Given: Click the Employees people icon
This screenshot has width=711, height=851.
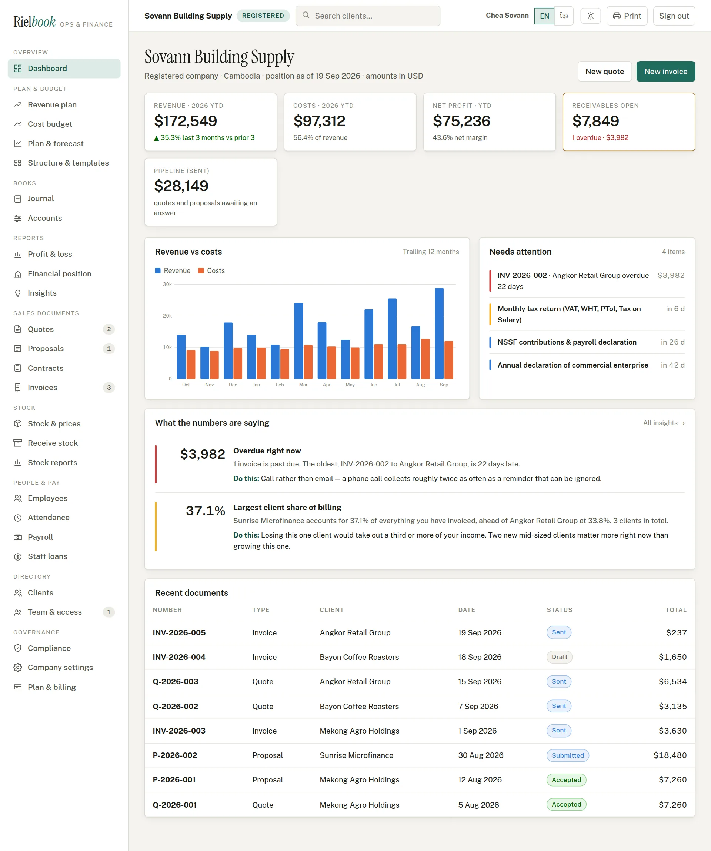Looking at the screenshot, I should (17, 498).
